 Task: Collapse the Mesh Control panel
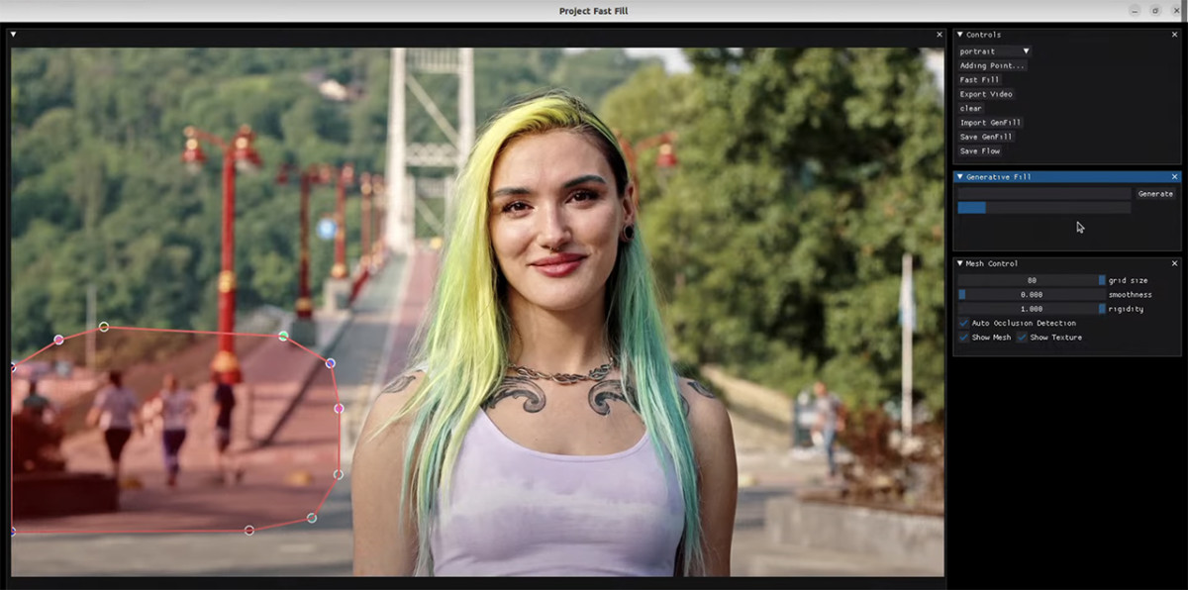(958, 262)
